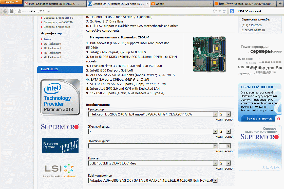Open the '3U Rackmount' link
The image size is (284, 189).
[52, 53]
